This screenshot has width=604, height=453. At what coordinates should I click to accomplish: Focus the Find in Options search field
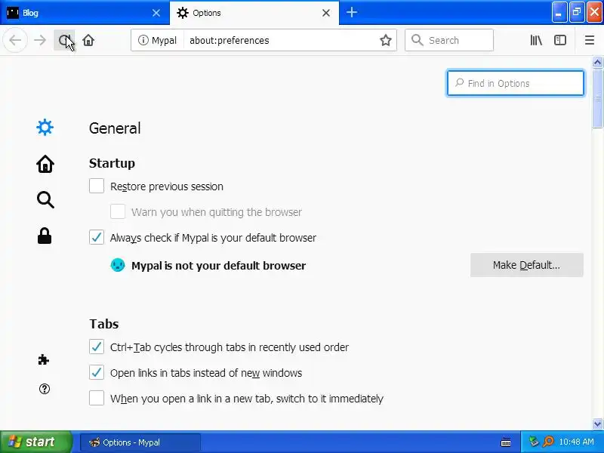[516, 83]
